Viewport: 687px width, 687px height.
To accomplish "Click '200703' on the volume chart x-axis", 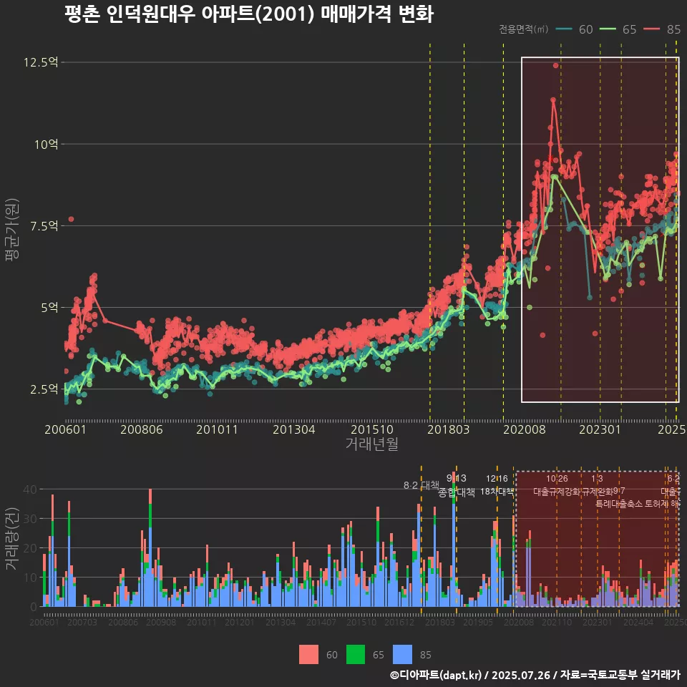I will coord(82,622).
